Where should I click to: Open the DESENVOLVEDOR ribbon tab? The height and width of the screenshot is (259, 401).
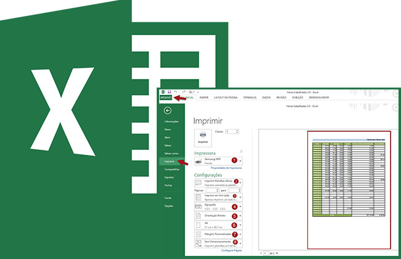click(x=319, y=97)
